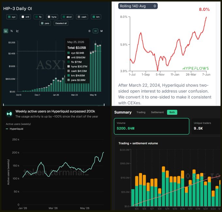Switch to line chart view icon

[17, 31]
